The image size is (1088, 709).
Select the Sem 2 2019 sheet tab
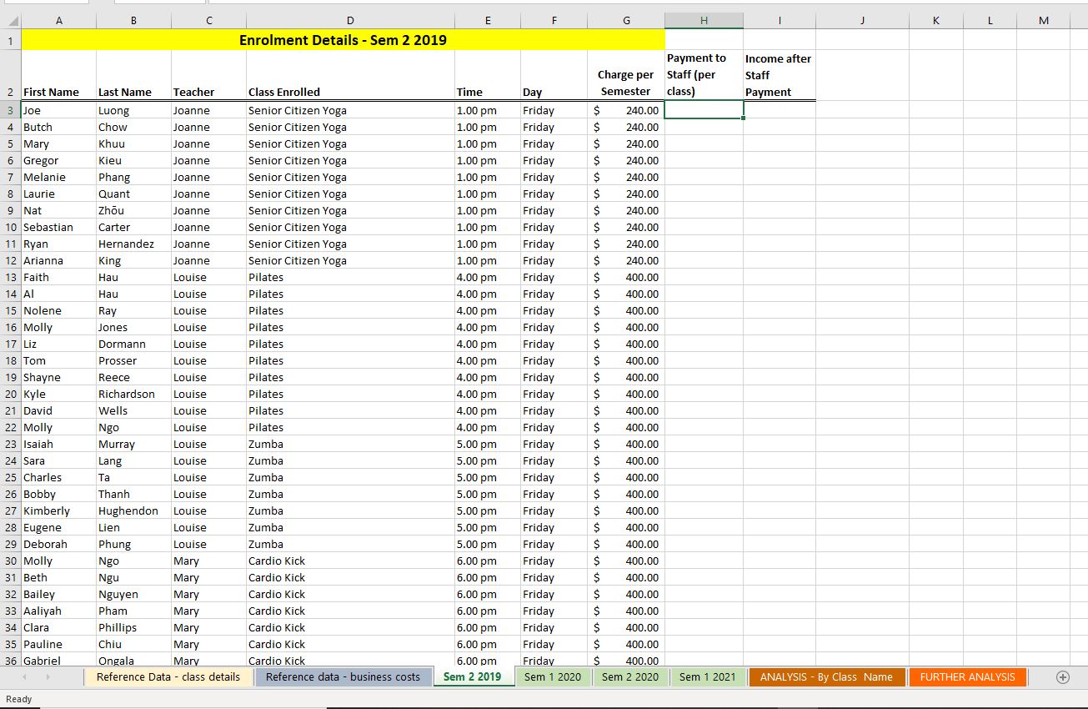473,676
